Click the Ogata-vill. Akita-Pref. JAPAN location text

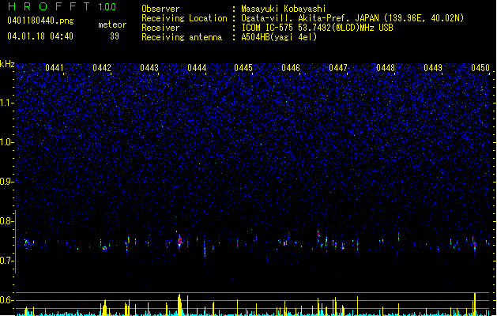click(352, 18)
